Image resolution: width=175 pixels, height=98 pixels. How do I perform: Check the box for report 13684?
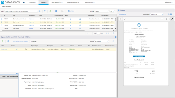1,25
